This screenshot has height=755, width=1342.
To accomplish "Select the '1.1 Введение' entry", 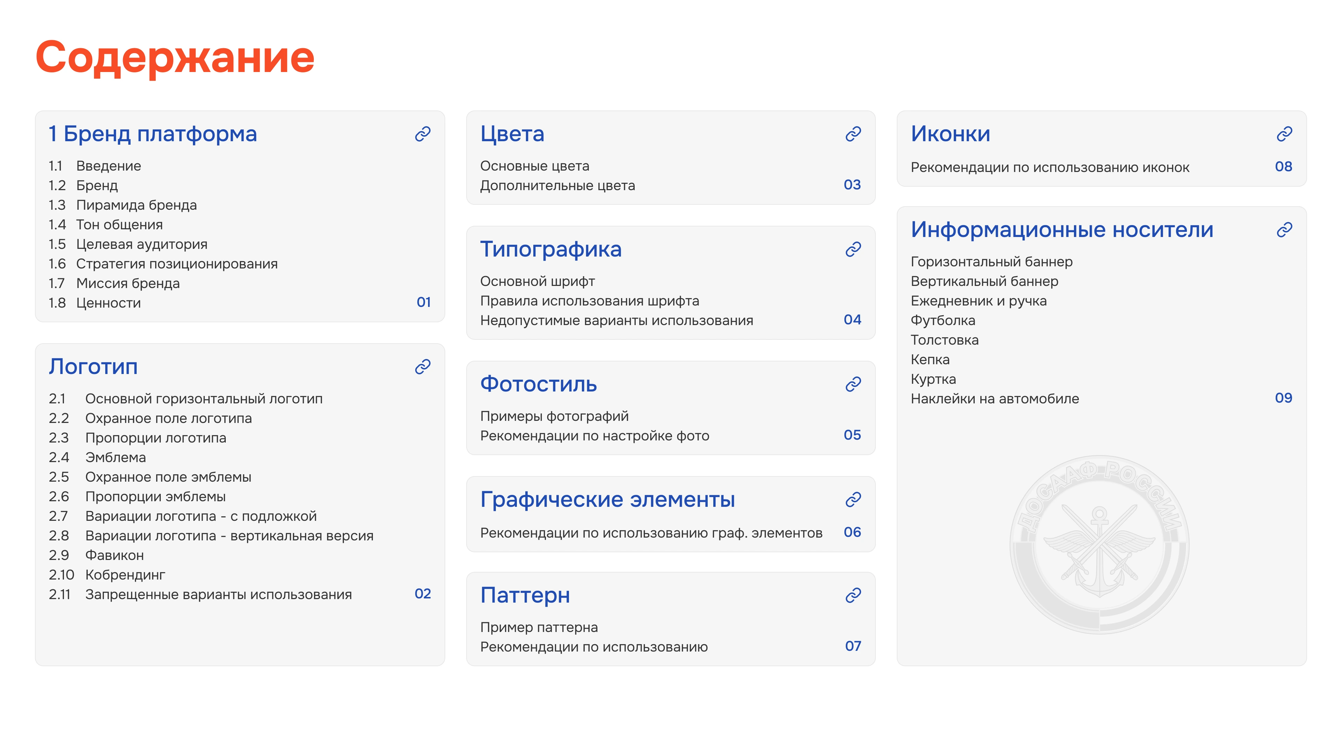I will (95, 166).
